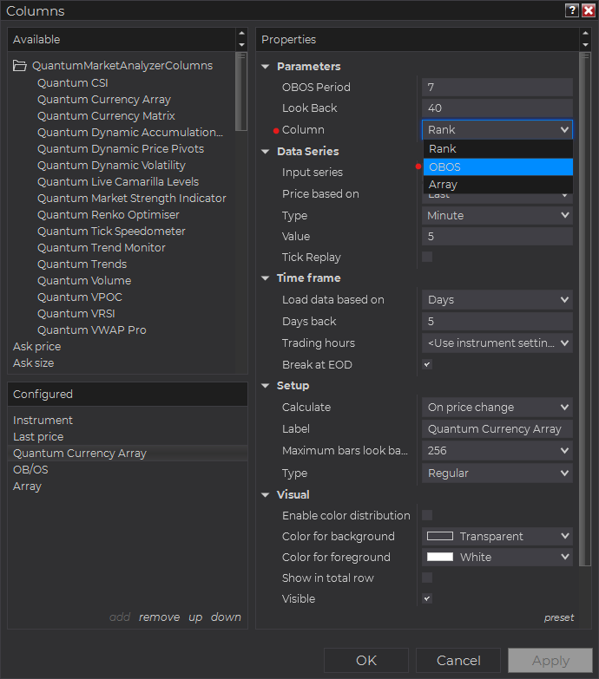Collapse the Time frame section
The width and height of the screenshot is (599, 679).
pos(266,278)
